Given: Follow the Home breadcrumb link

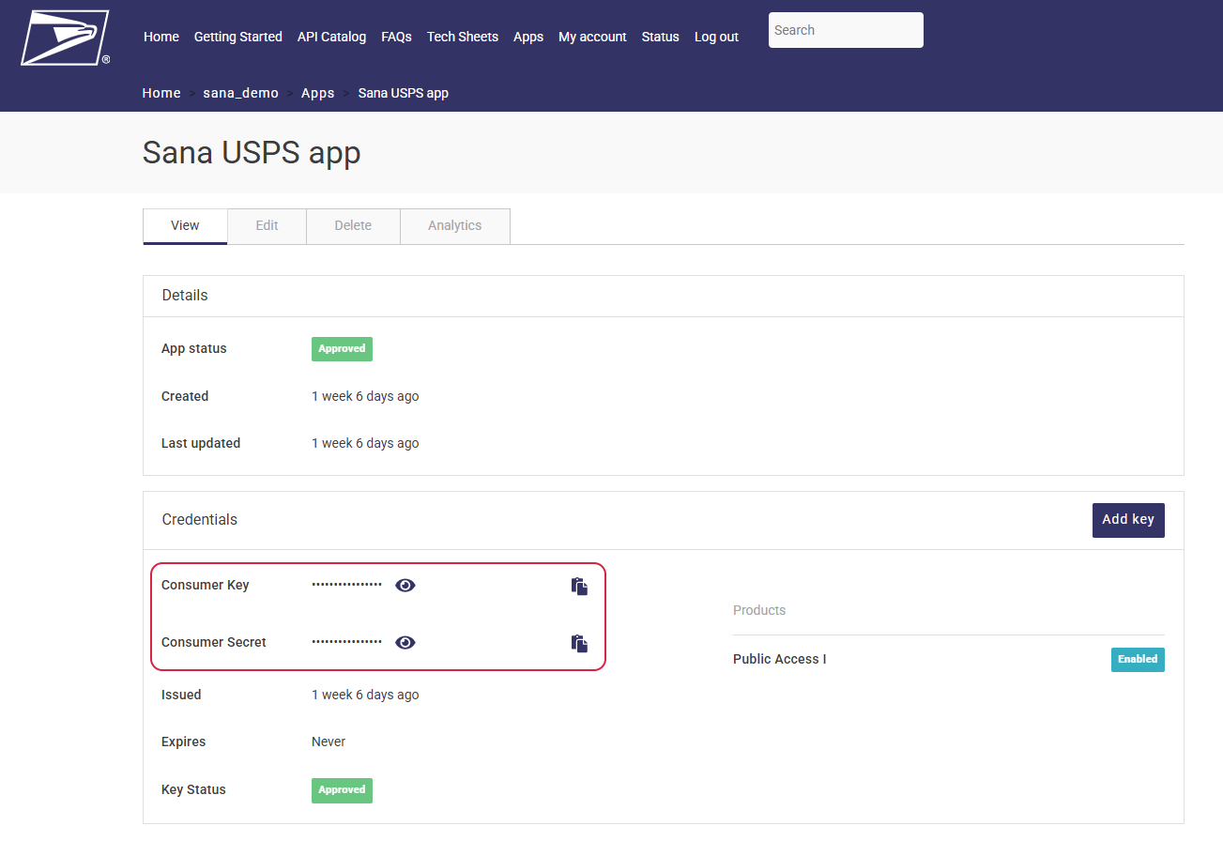Looking at the screenshot, I should pos(161,93).
